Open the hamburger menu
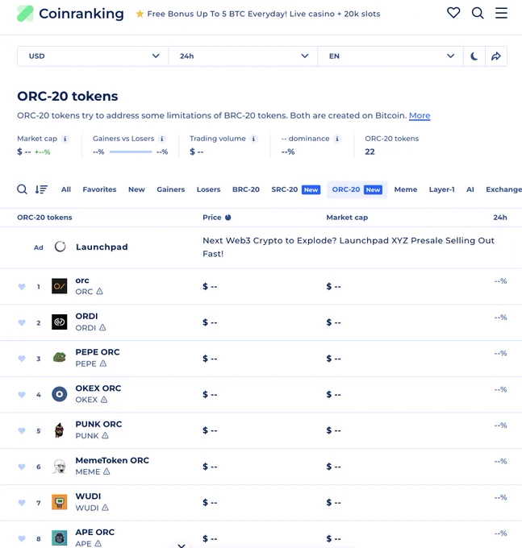The image size is (522, 548). click(x=501, y=13)
